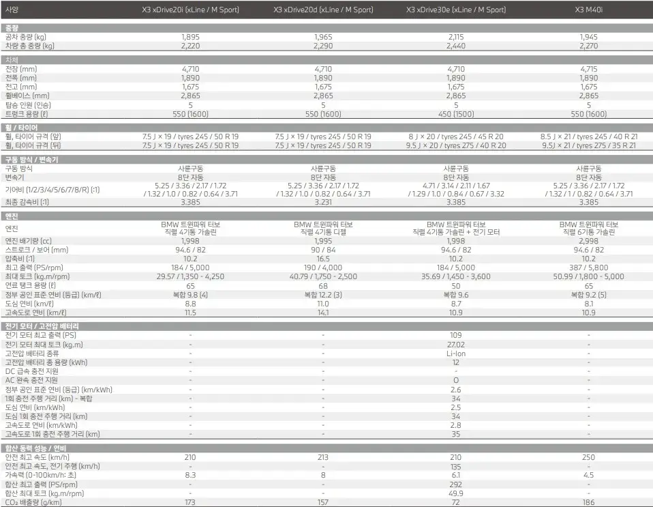Click the CO₂ 배출량 (g/km) row label

pyautogui.click(x=33, y=502)
